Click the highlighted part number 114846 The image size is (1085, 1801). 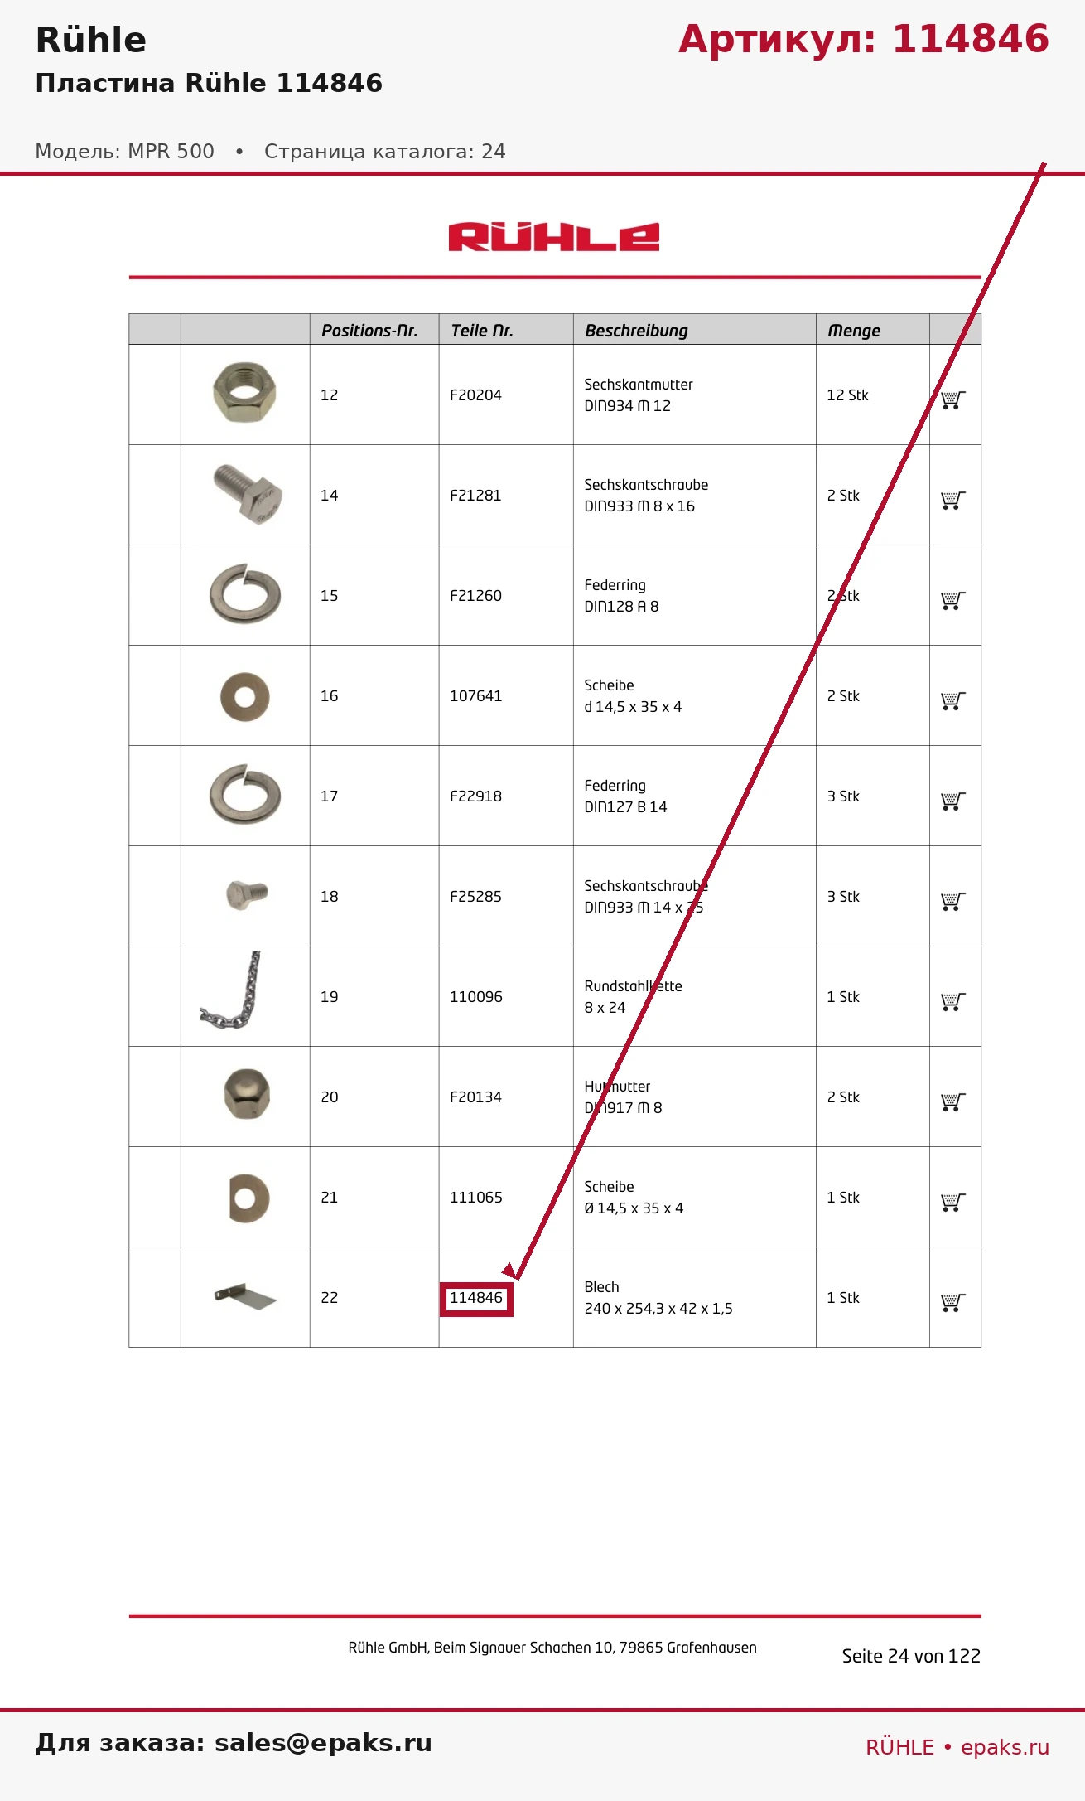pos(476,1298)
